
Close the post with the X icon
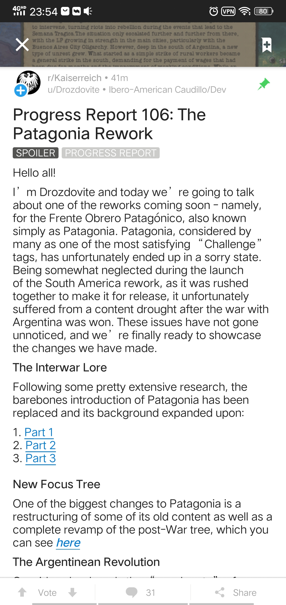[x=22, y=45]
